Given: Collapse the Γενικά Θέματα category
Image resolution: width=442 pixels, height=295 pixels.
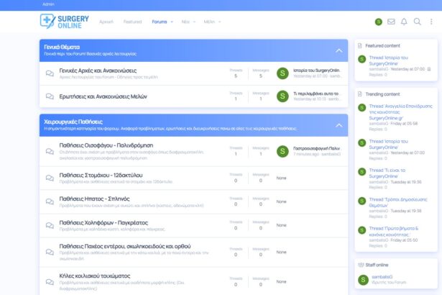Looking at the screenshot, I should [x=339, y=50].
